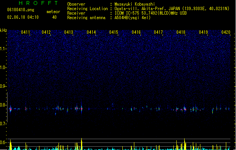
Task: Click the meteor label
Action: click(x=53, y=12)
